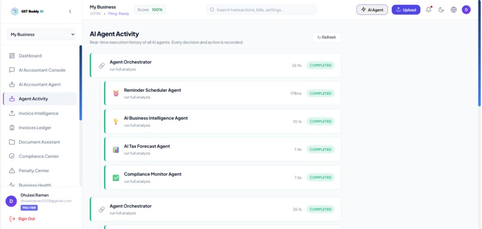The image size is (482, 229).
Task: Open the Invoices Ledger page
Action: click(x=40, y=127)
